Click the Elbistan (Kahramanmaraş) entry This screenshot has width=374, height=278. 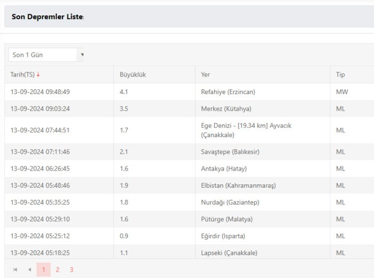click(238, 186)
